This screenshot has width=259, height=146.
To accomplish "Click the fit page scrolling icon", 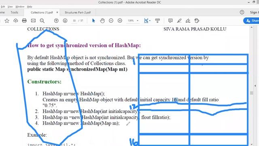I will tap(146, 21).
